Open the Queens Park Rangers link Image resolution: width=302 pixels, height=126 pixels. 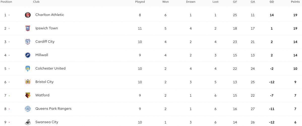pyautogui.click(x=53, y=109)
